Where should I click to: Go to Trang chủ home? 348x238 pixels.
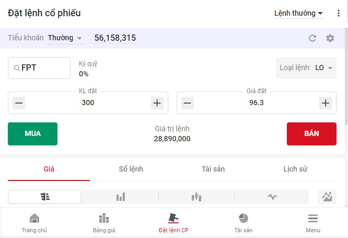[x=34, y=222]
